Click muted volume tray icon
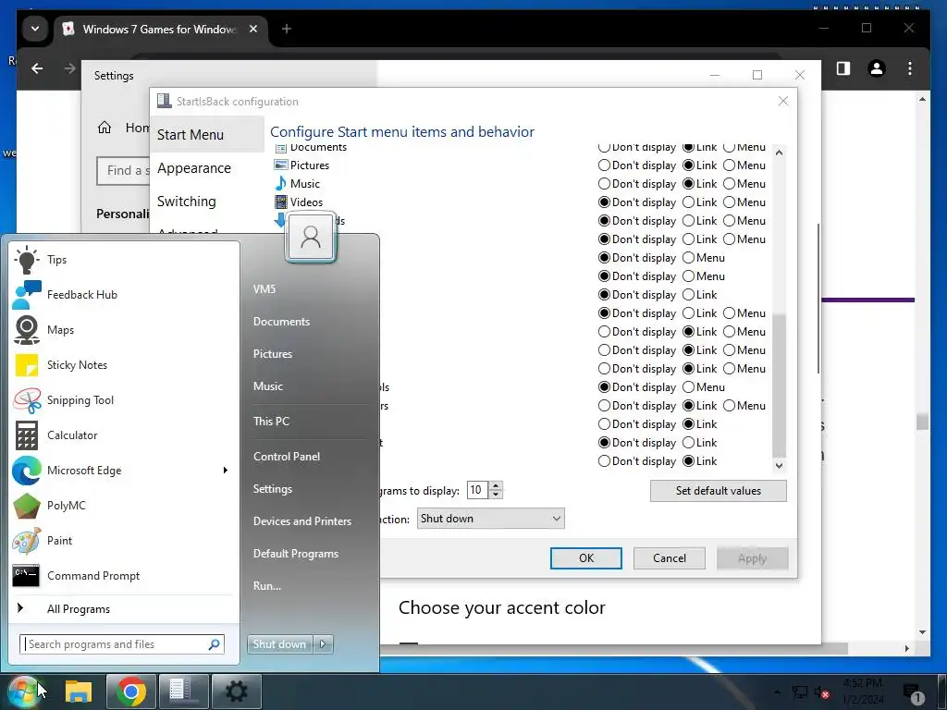The height and width of the screenshot is (710, 947). click(821, 692)
